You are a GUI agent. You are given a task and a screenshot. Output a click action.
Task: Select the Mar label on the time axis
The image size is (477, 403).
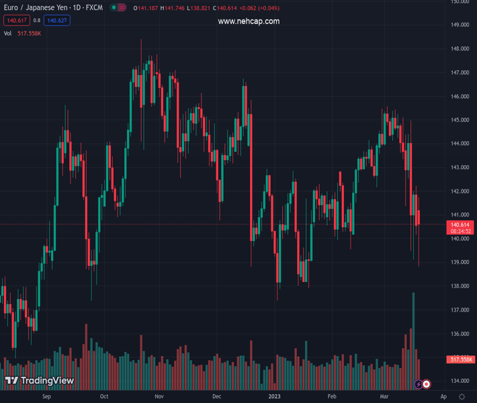click(384, 396)
